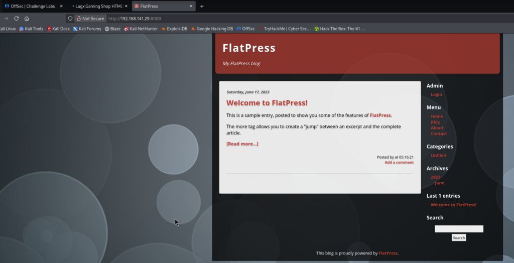The width and height of the screenshot is (514, 263).
Task: Click the Not Secure padlock indicator
Action: (x=90, y=19)
